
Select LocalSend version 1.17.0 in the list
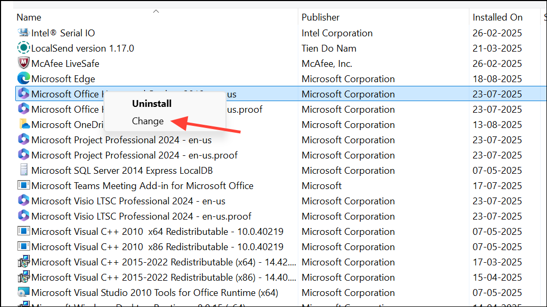[x=83, y=48]
